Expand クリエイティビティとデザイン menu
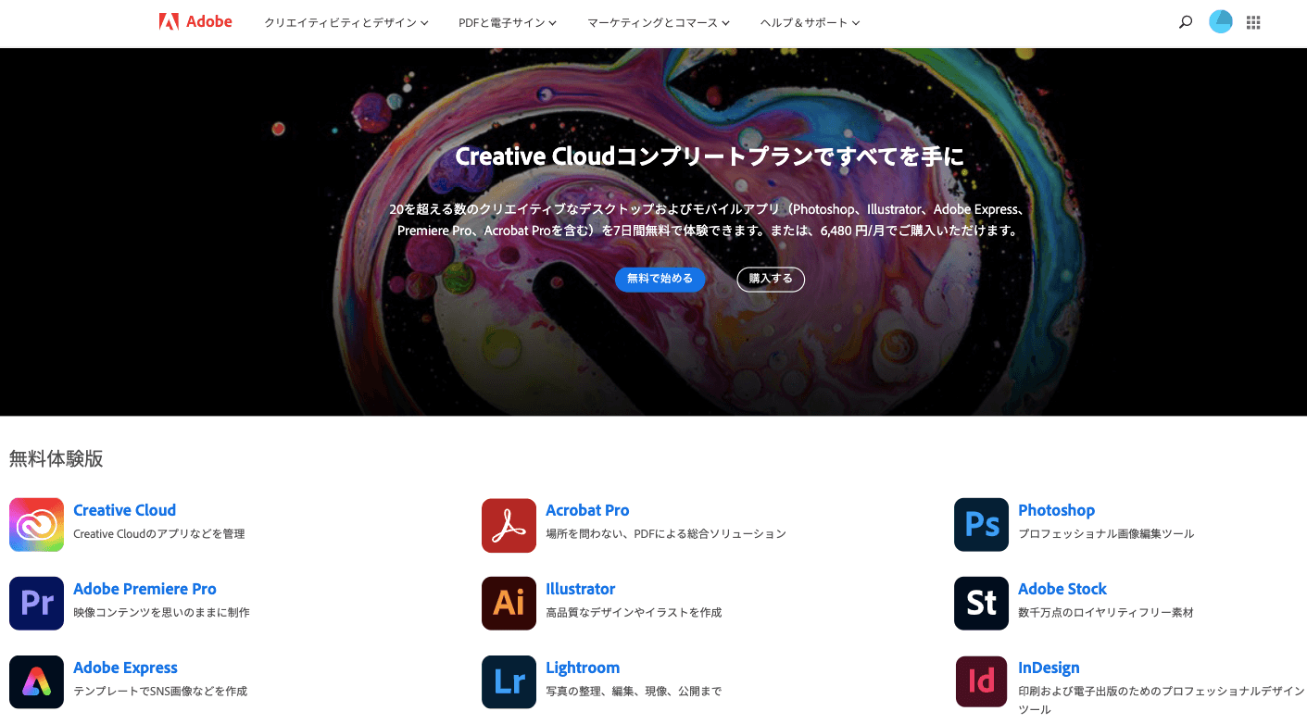 (346, 22)
